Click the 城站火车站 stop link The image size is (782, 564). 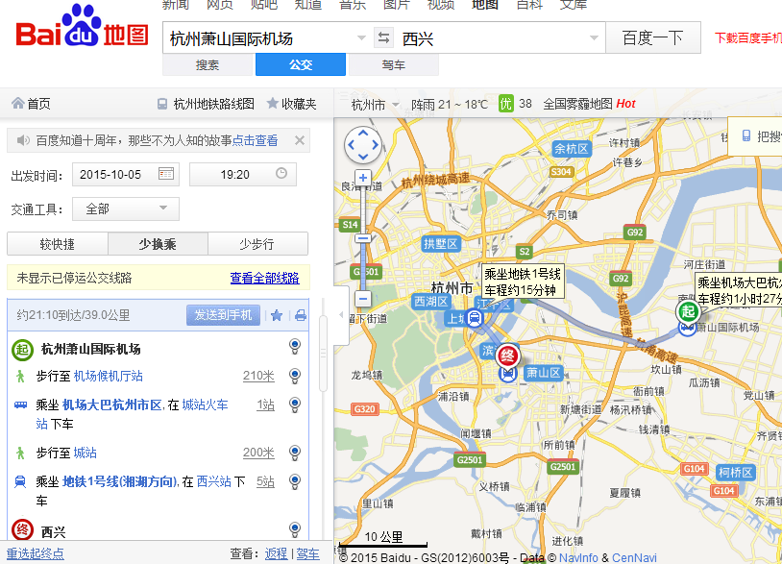(x=205, y=405)
